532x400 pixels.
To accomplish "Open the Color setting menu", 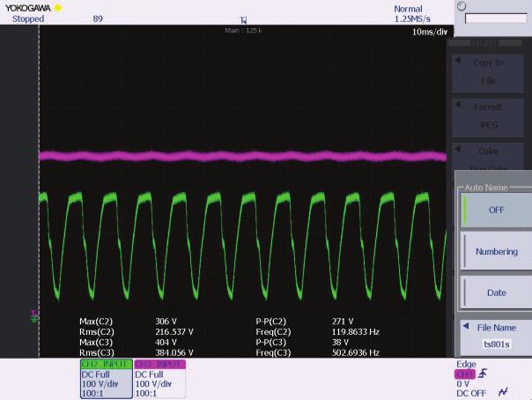I will (x=488, y=157).
